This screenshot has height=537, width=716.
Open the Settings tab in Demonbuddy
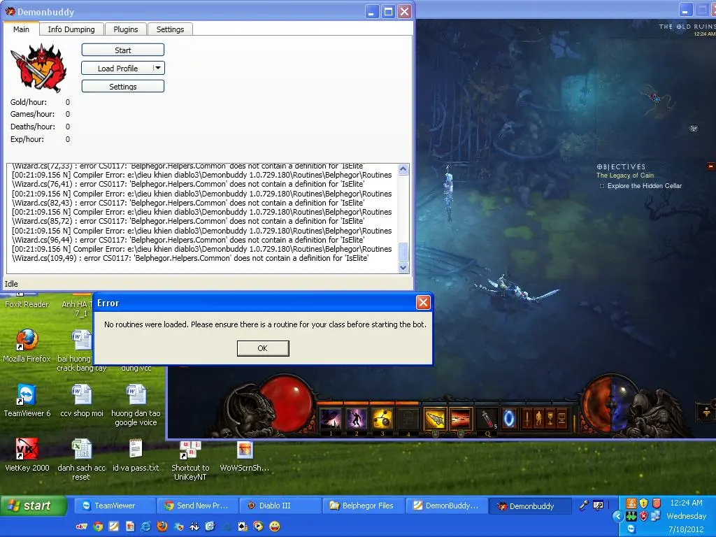tap(171, 29)
